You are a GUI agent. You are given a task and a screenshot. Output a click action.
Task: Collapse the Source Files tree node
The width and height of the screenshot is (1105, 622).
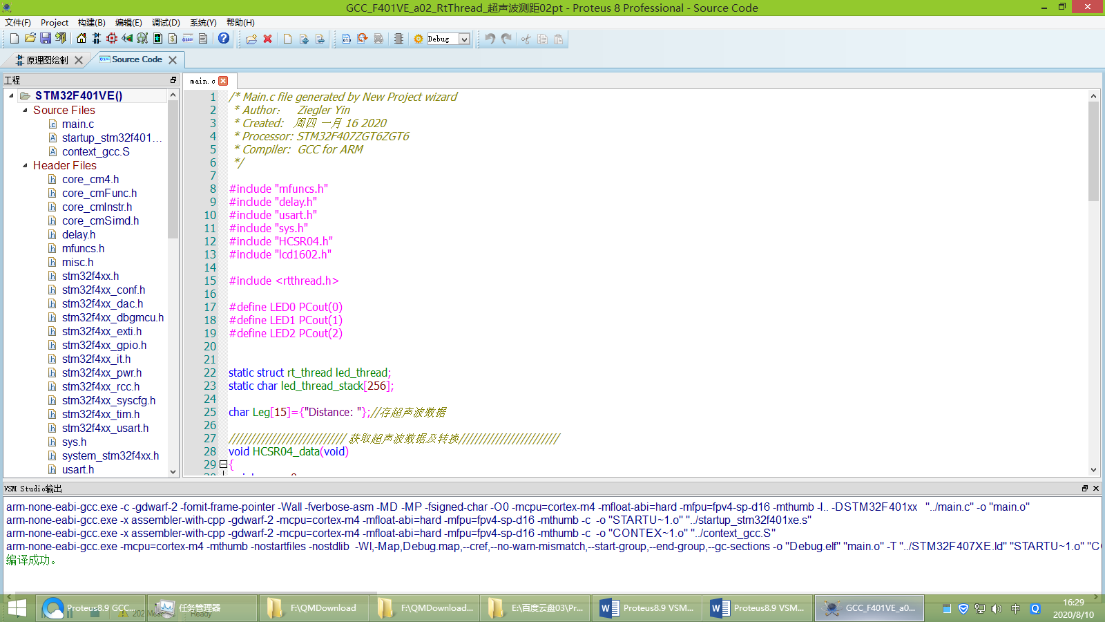point(26,110)
